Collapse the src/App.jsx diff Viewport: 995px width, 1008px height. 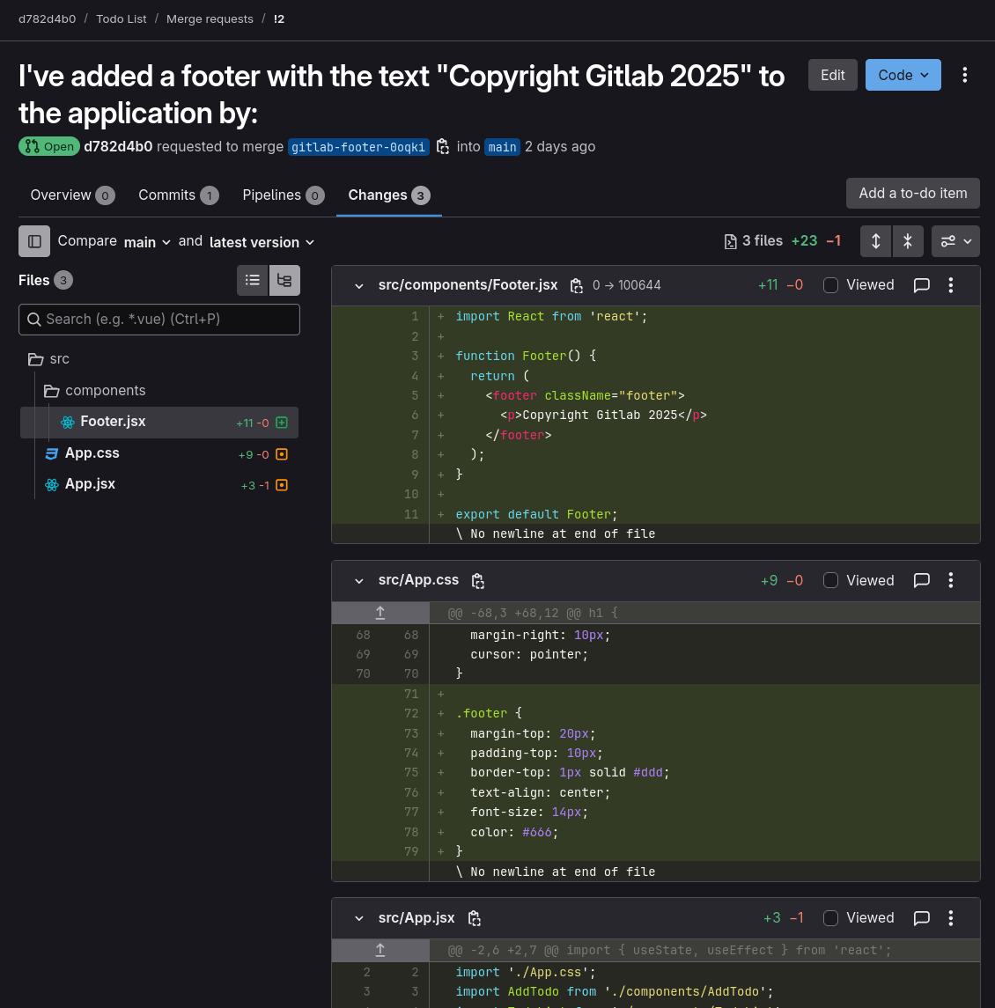click(x=359, y=918)
